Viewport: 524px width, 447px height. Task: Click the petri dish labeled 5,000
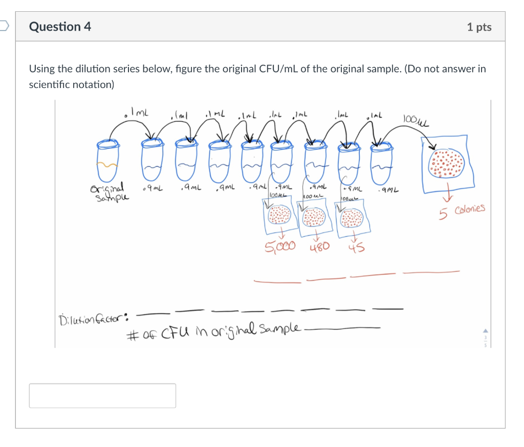click(280, 216)
